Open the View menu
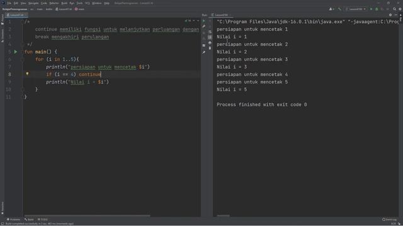 23,3
